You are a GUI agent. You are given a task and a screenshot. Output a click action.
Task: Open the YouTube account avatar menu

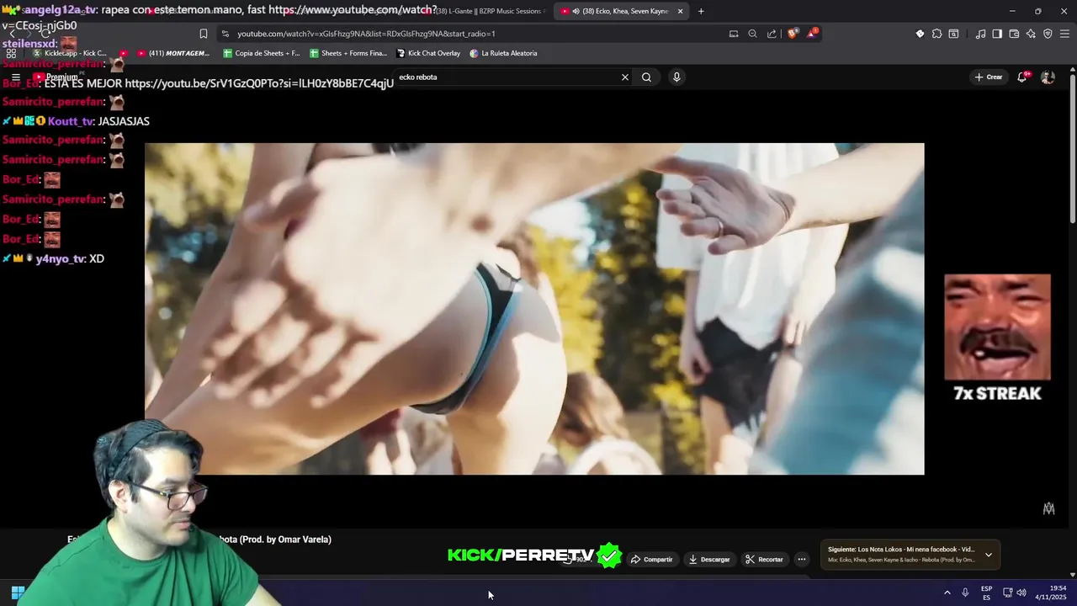click(1048, 77)
